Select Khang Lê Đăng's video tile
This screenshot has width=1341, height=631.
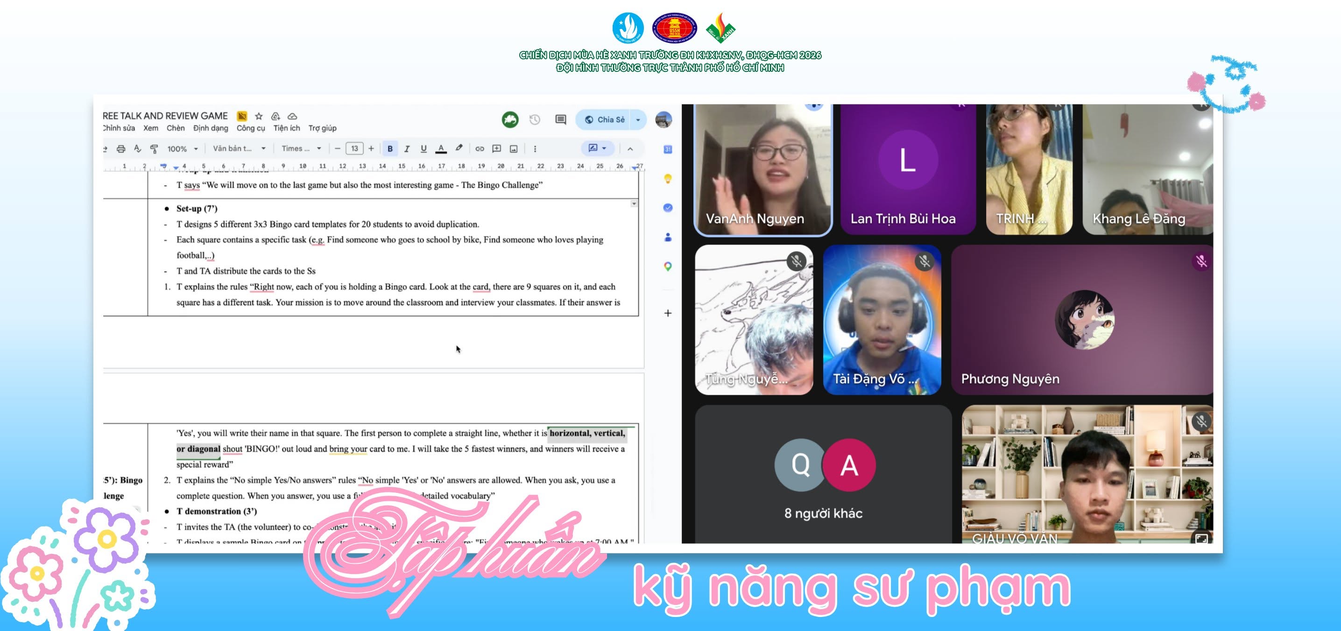(1148, 169)
